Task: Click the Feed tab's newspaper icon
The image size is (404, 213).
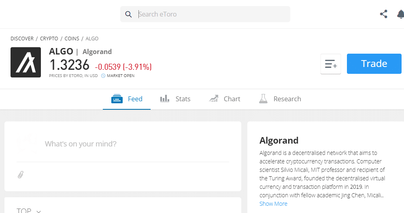Action: click(x=117, y=99)
